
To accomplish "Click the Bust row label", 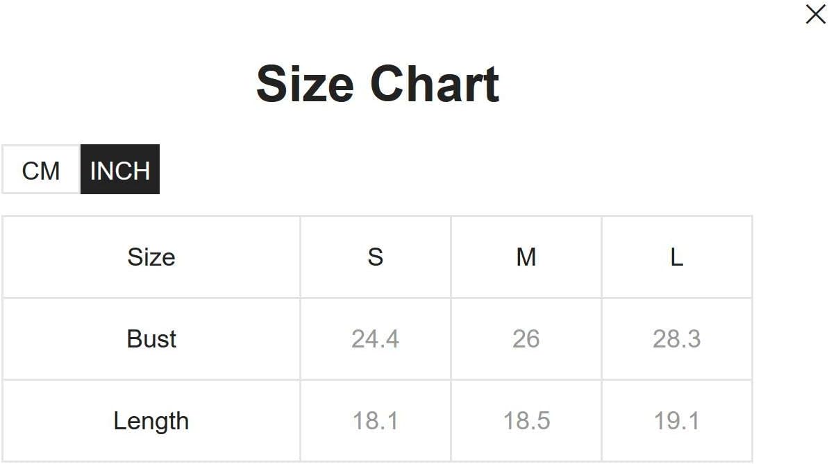I will coord(151,339).
